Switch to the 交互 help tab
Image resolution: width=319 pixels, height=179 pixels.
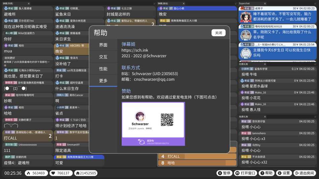coord(103,57)
